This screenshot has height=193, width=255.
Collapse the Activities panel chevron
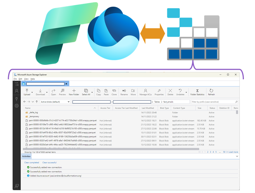click(237, 156)
